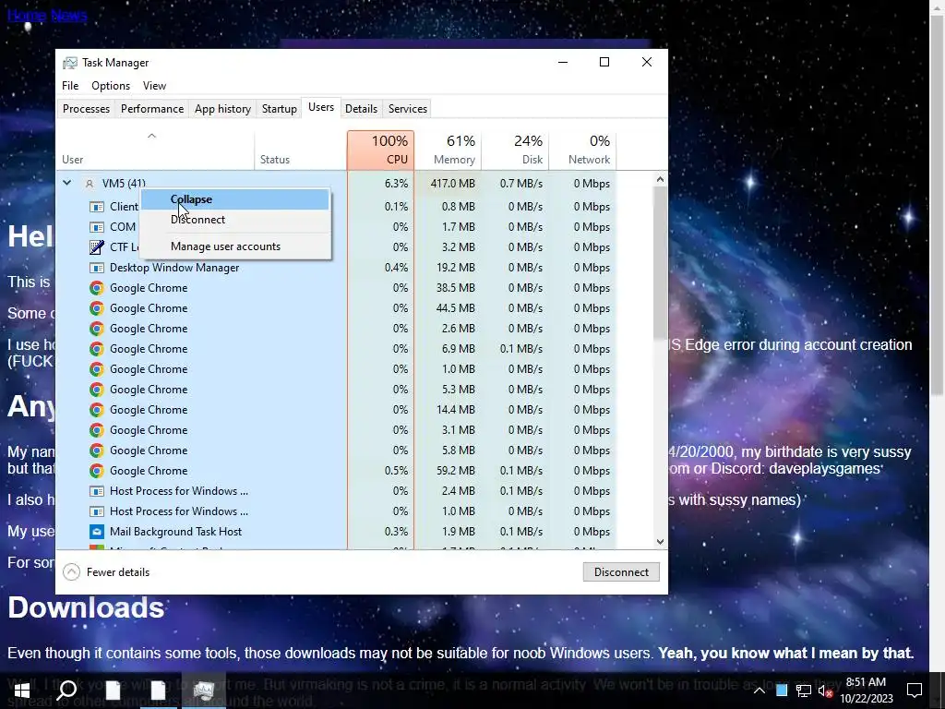Click the VM5 user account icon

click(x=90, y=184)
